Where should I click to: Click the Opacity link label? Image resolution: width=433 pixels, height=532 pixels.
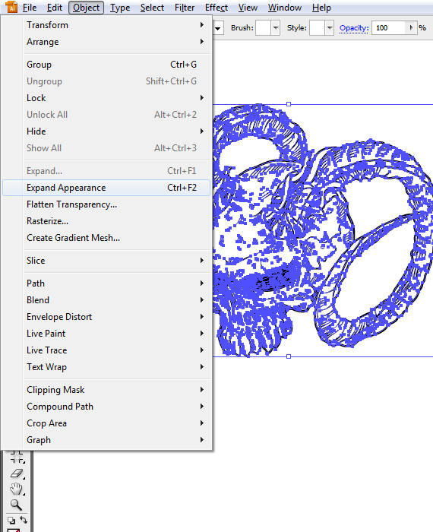tap(354, 28)
